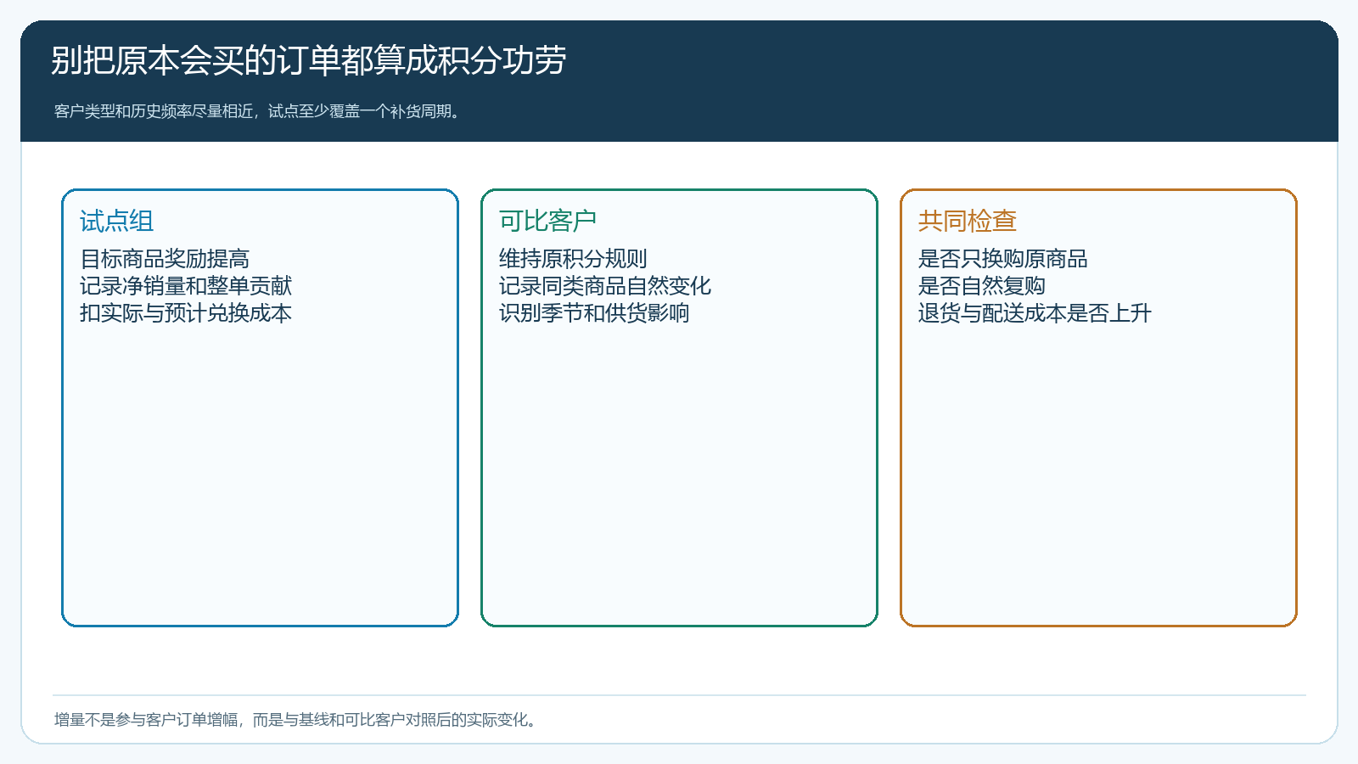Select the line 维持原积分规则
1358x764 pixels.
click(x=573, y=259)
